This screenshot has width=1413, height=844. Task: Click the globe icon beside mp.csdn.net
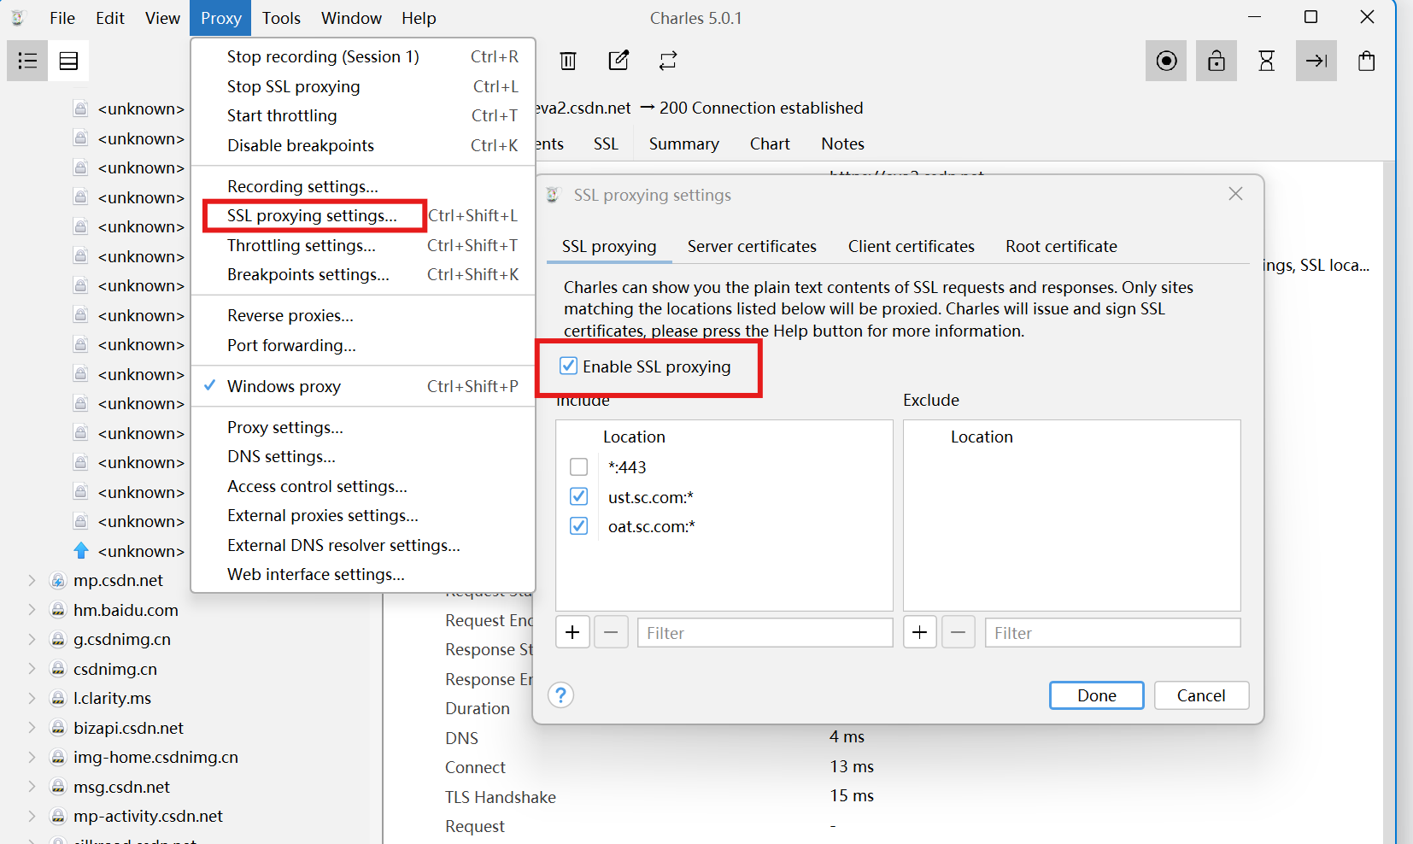pyautogui.click(x=58, y=581)
